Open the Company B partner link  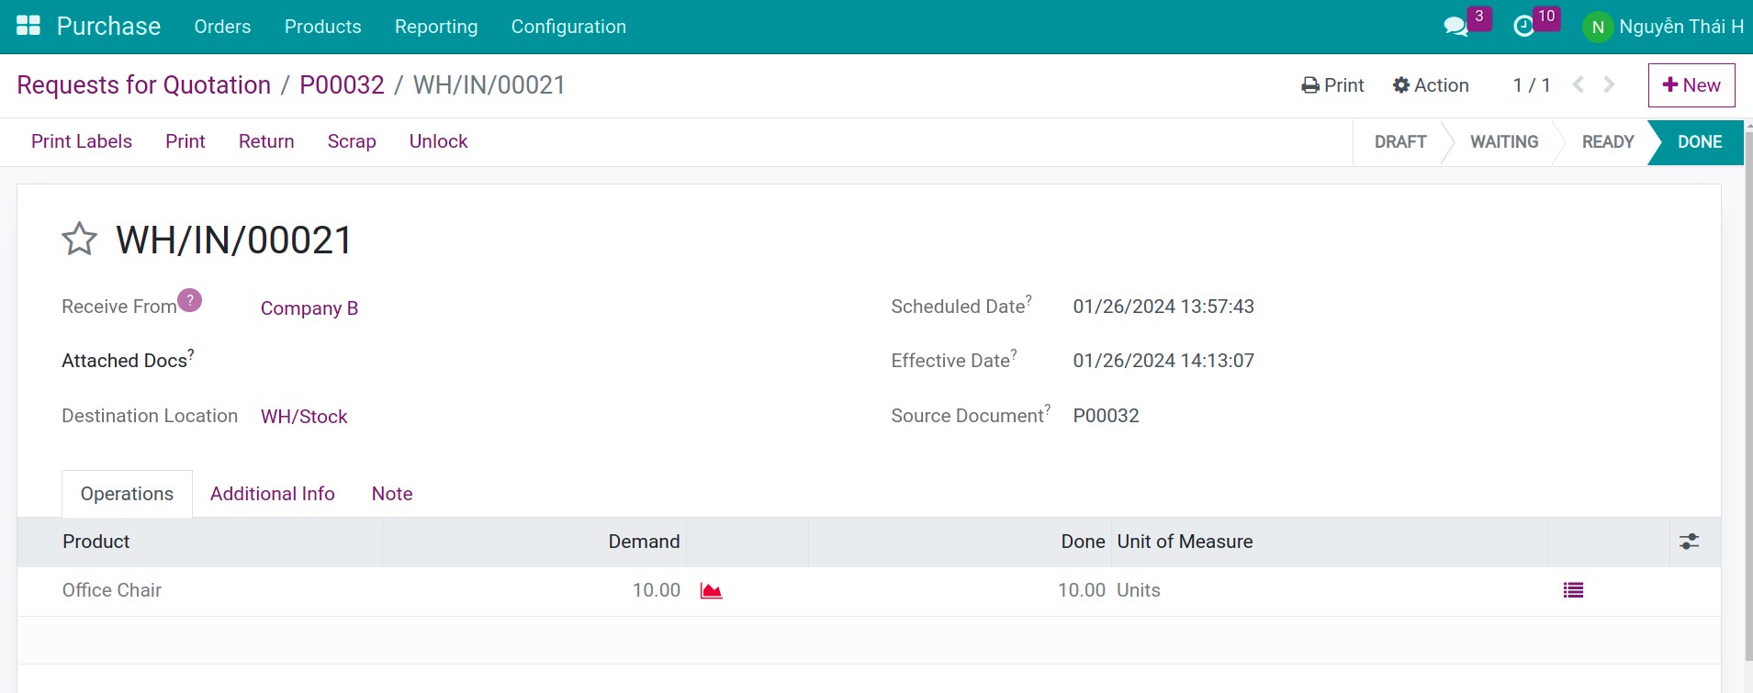309,308
